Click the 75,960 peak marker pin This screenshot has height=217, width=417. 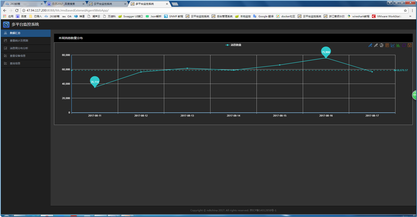click(326, 51)
